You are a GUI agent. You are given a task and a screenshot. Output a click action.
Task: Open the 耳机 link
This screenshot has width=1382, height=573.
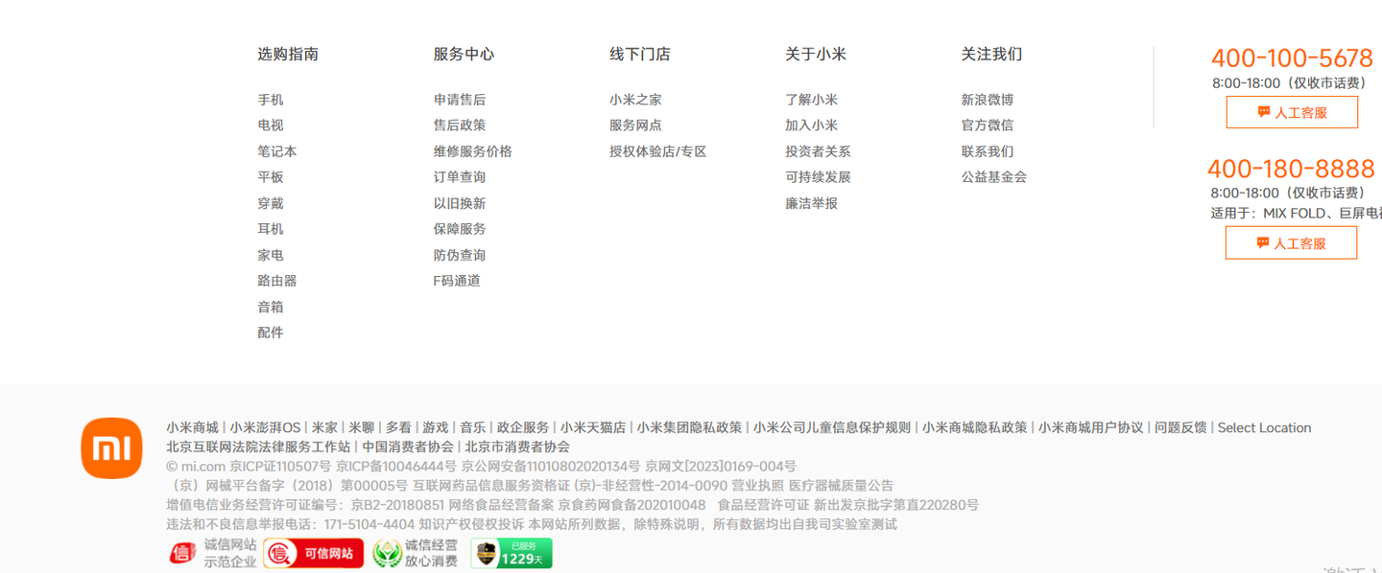point(271,229)
